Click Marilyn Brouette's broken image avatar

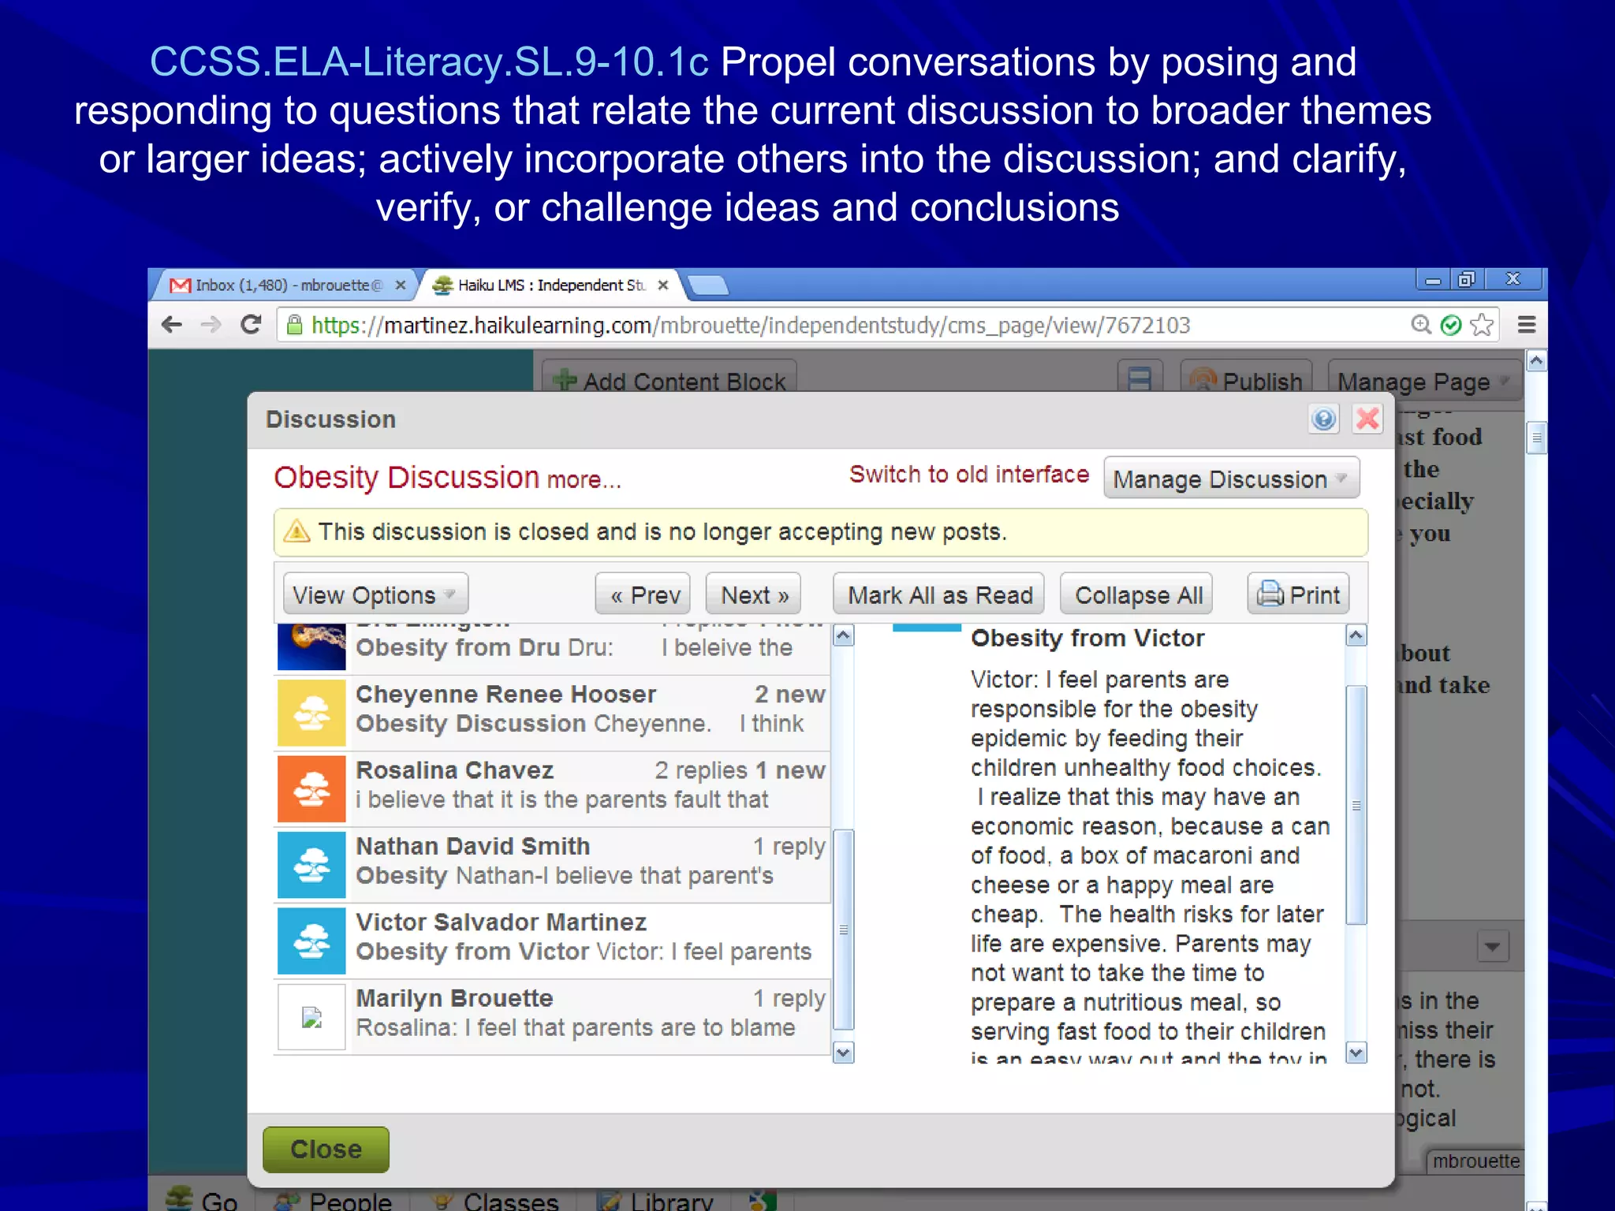click(x=311, y=1016)
